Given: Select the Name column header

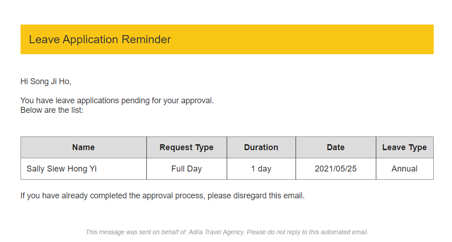Looking at the screenshot, I should pyautogui.click(x=83, y=147).
